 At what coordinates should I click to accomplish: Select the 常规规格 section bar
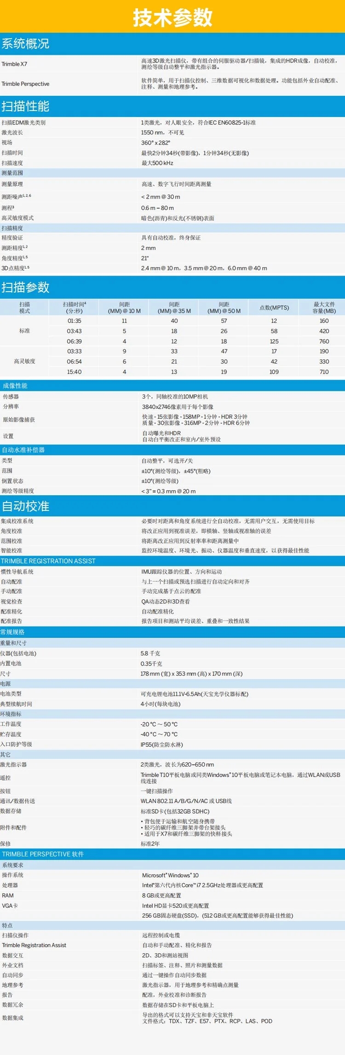[172, 632]
